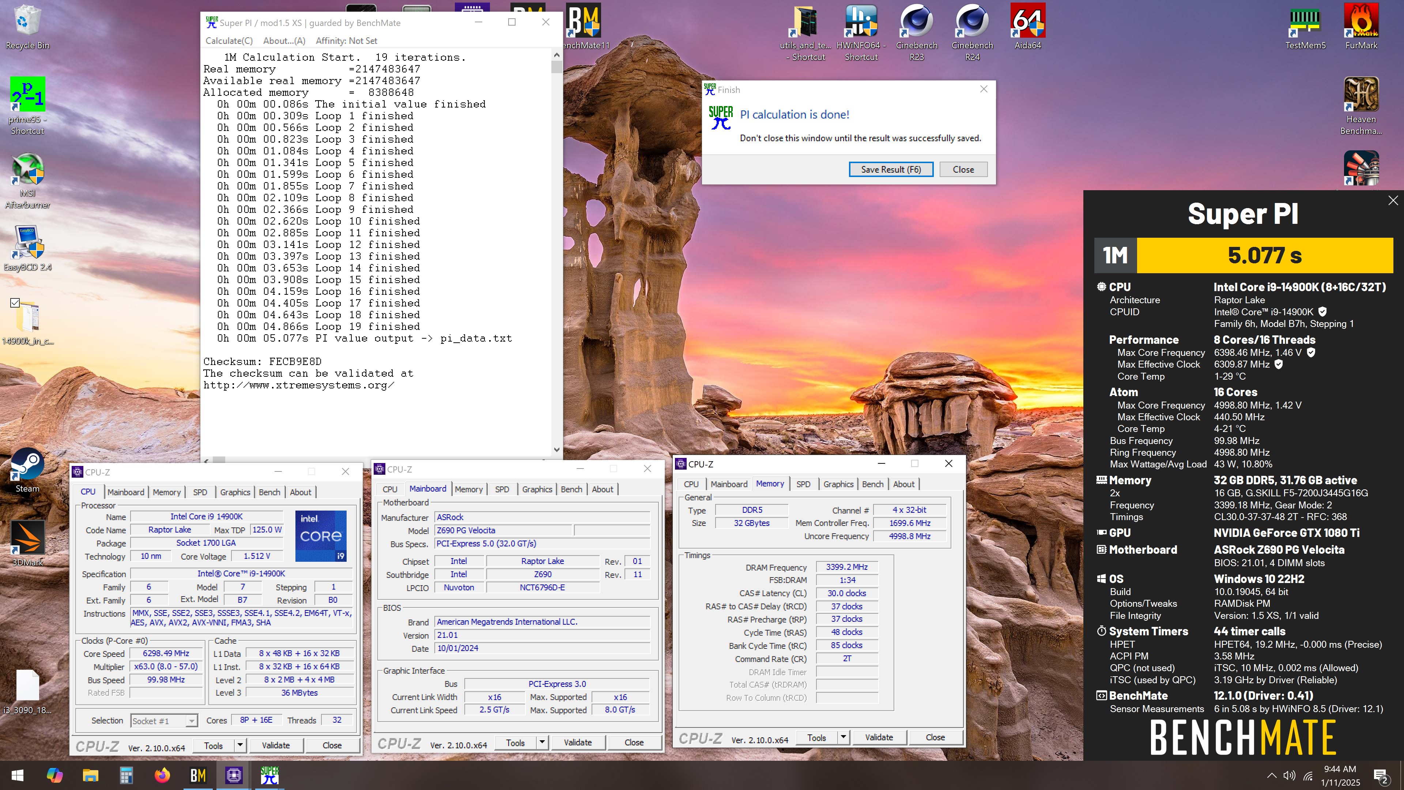Open volume control in system tray
Screen dimensions: 1404x790
click(1289, 775)
